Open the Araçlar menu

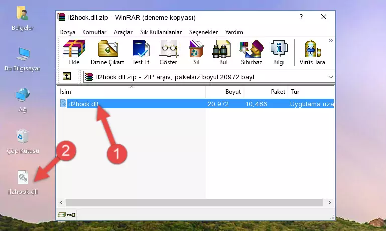click(x=123, y=32)
